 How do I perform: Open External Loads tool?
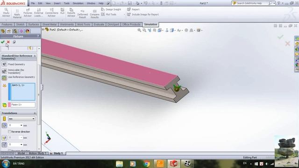coord(38,13)
